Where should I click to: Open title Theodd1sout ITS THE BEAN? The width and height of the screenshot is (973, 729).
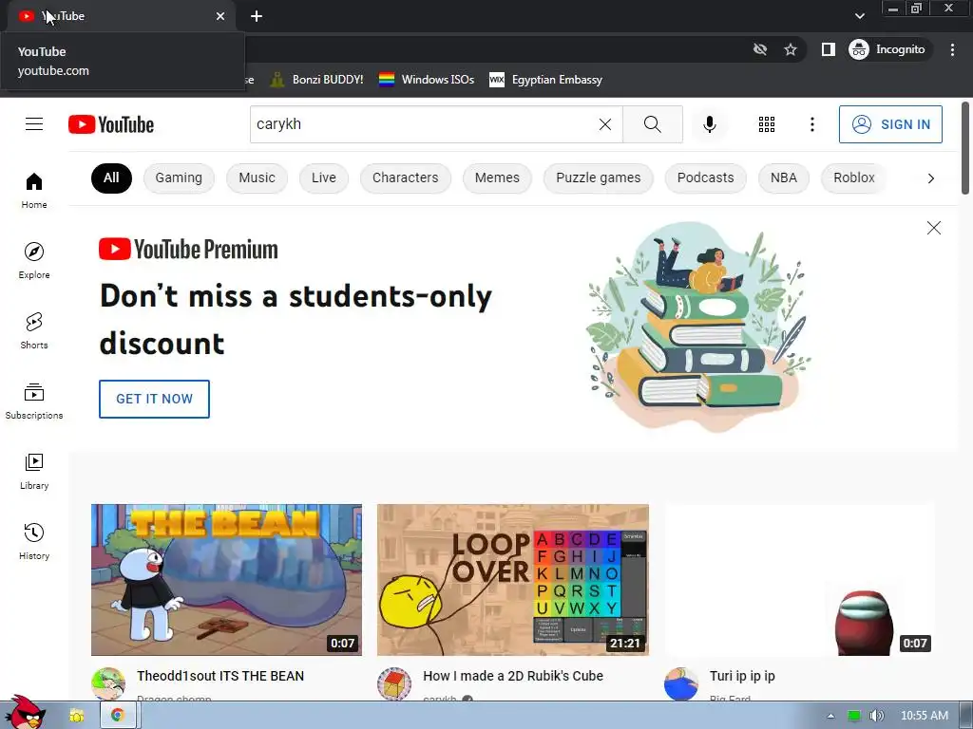point(220,676)
